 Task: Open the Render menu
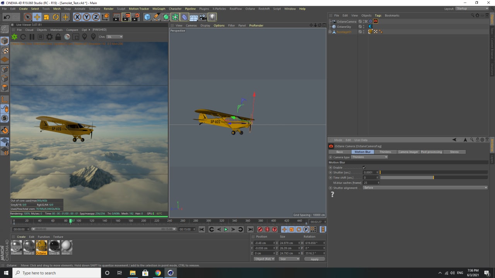pos(108,8)
